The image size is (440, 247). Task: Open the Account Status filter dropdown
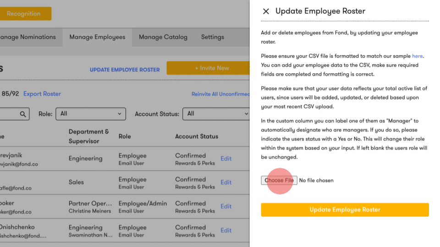[x=216, y=114]
